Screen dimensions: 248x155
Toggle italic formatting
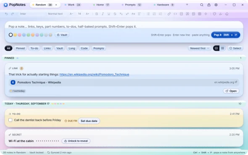103,14
